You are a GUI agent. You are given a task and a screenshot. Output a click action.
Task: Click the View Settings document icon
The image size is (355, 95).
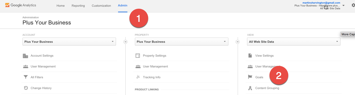[x=250, y=56]
